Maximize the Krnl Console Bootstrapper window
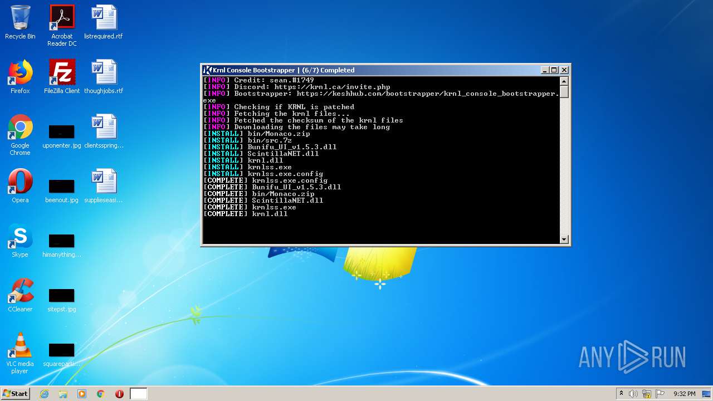 (x=554, y=70)
